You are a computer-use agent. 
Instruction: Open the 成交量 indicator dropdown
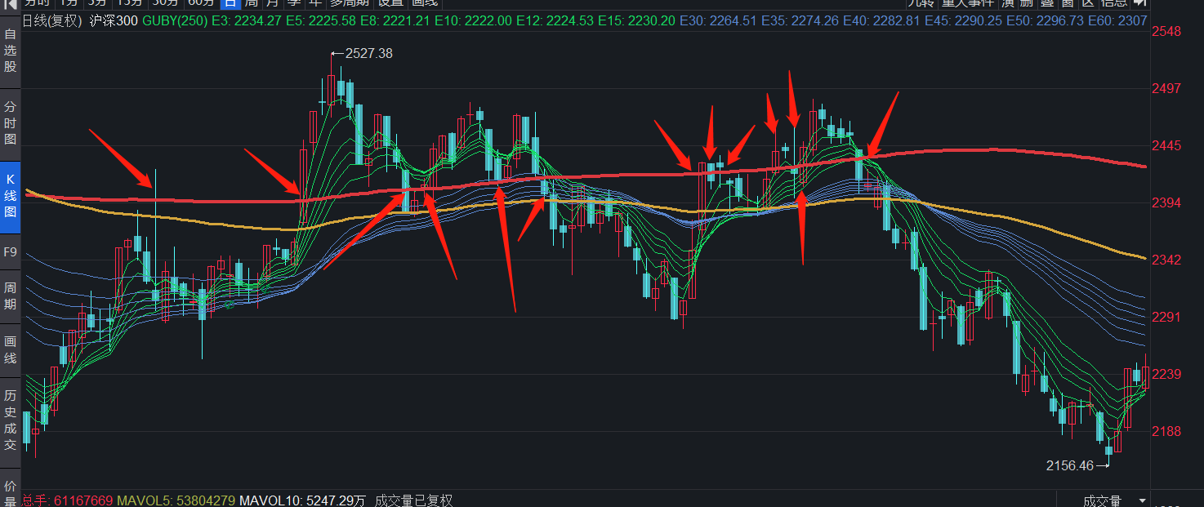pyautogui.click(x=1109, y=500)
